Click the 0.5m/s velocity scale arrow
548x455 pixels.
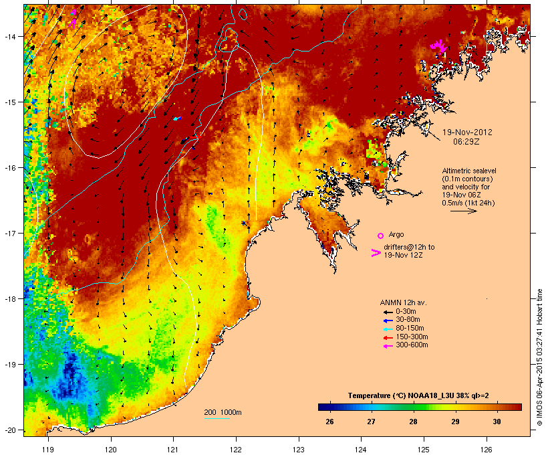(x=463, y=211)
